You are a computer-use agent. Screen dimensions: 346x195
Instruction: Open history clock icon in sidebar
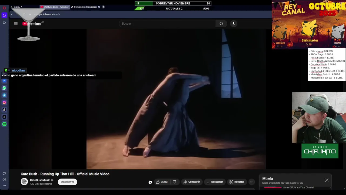(x=4, y=180)
